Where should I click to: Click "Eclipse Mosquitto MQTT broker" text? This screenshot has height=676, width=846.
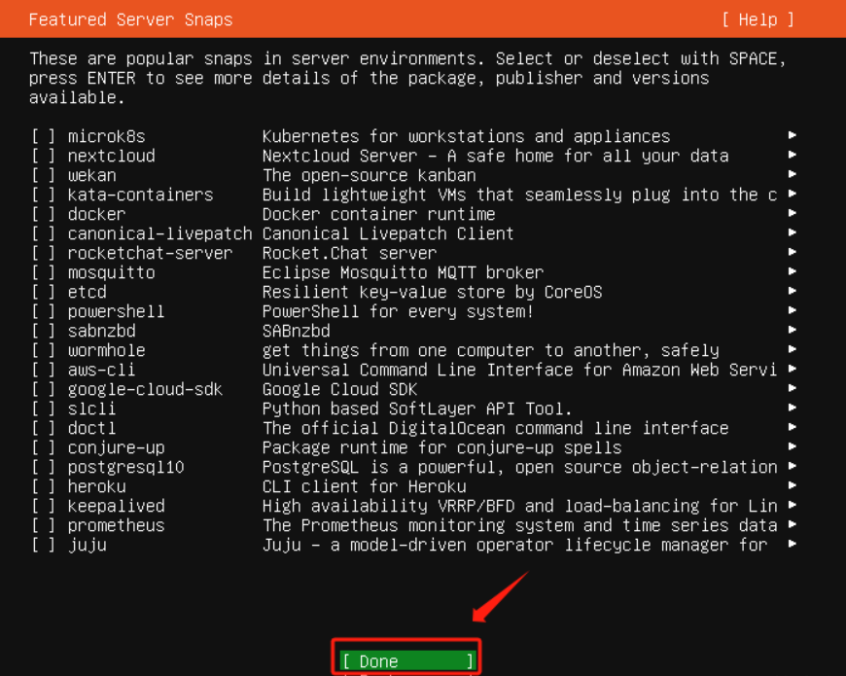(x=403, y=272)
